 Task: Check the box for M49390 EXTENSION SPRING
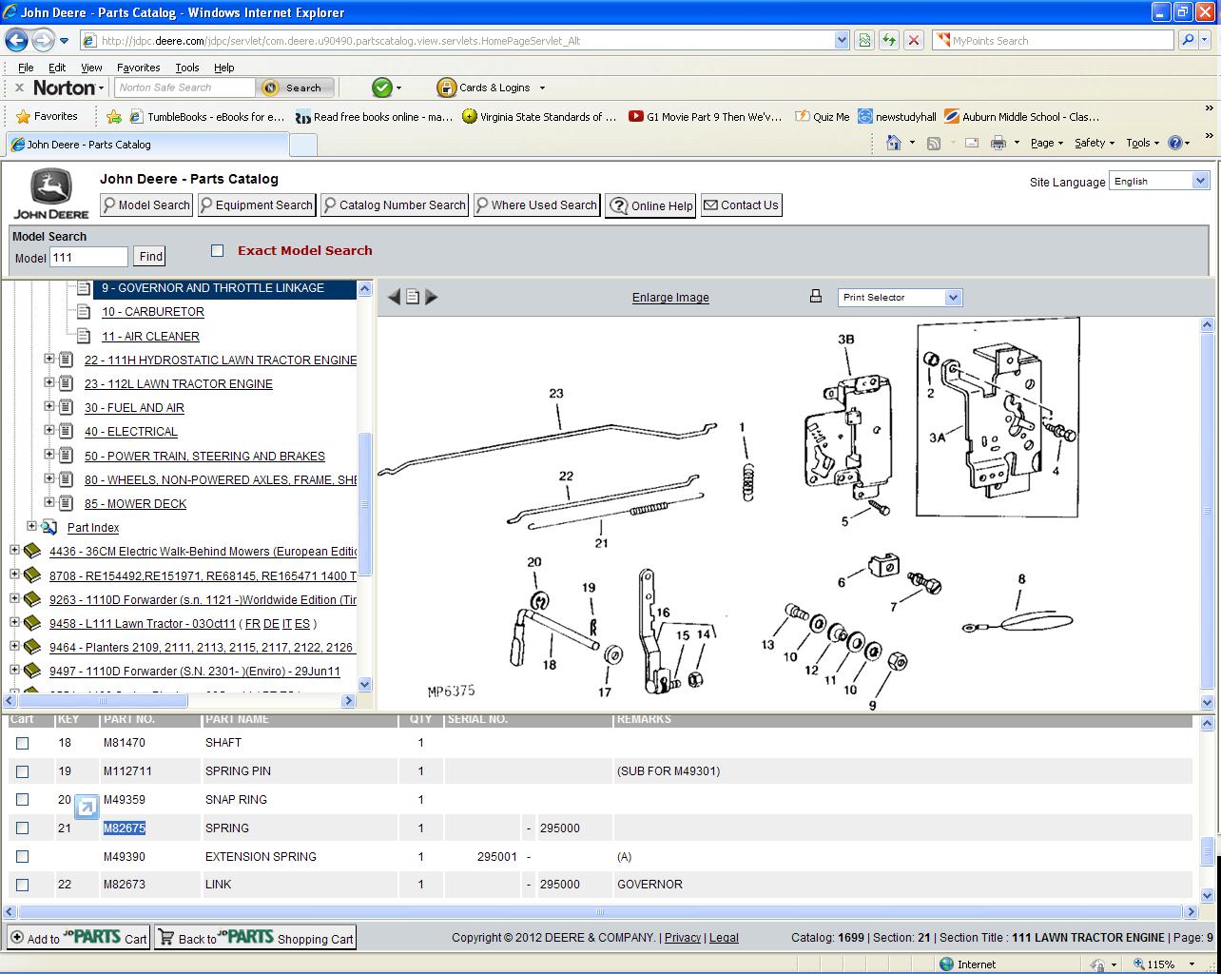coord(23,856)
